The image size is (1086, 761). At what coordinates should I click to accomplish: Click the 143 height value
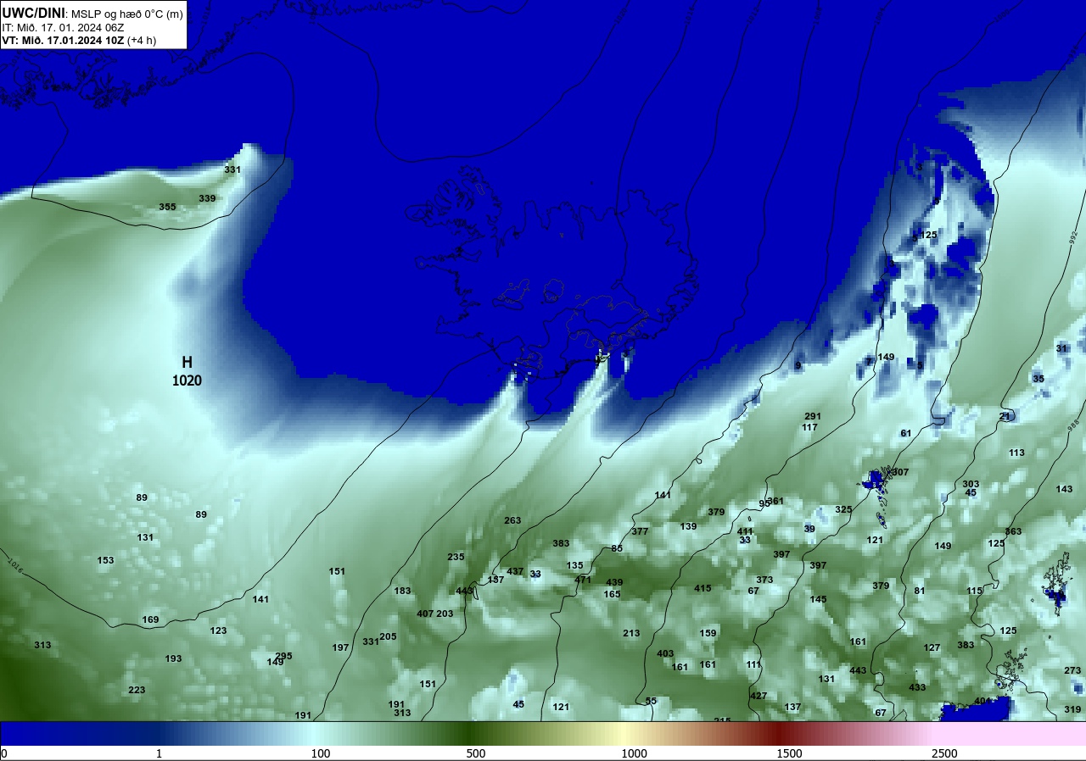pyautogui.click(x=1064, y=489)
